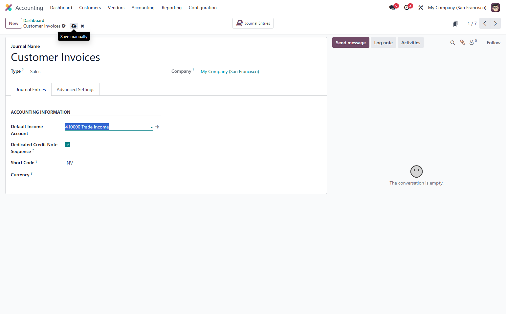Toggle Dedicated Credit Note Sequence checkbox
Image resolution: width=506 pixels, height=314 pixels.
[x=68, y=145]
